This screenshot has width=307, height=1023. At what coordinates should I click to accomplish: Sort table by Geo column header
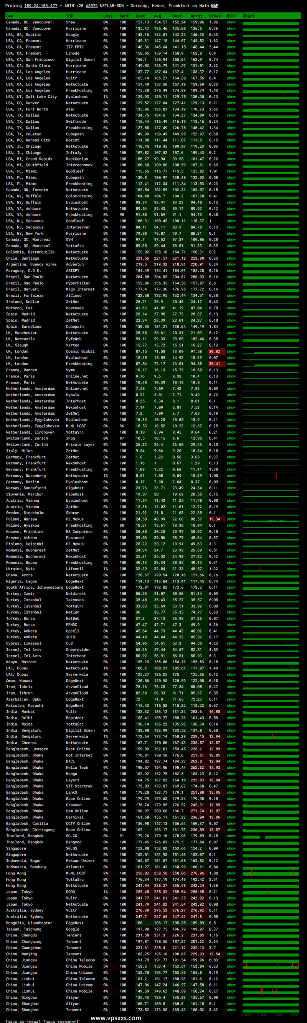point(10,16)
